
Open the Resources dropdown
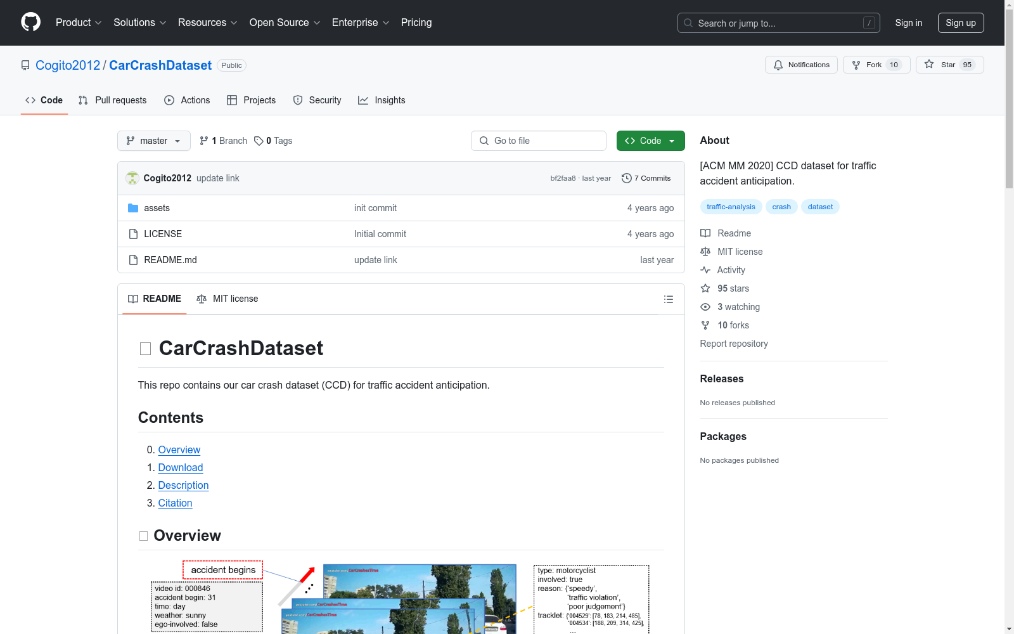coord(207,23)
